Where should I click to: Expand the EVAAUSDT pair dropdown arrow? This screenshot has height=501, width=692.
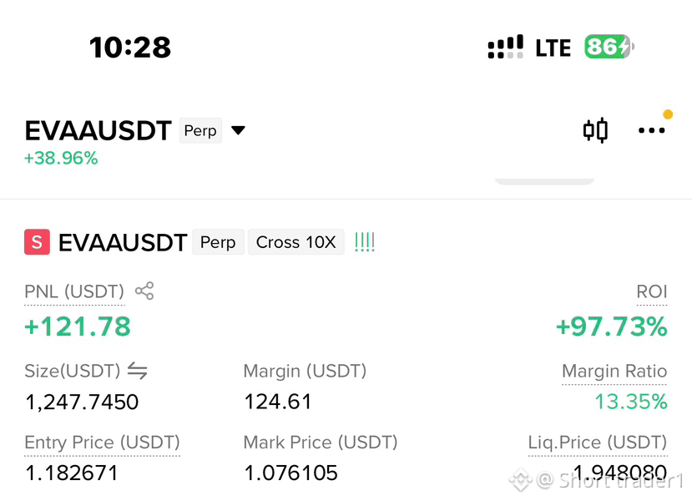pyautogui.click(x=238, y=130)
